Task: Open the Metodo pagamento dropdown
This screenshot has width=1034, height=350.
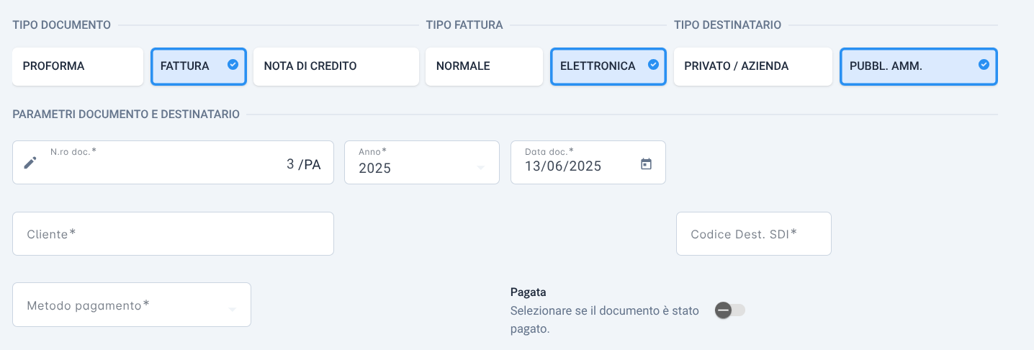Action: pos(132,305)
